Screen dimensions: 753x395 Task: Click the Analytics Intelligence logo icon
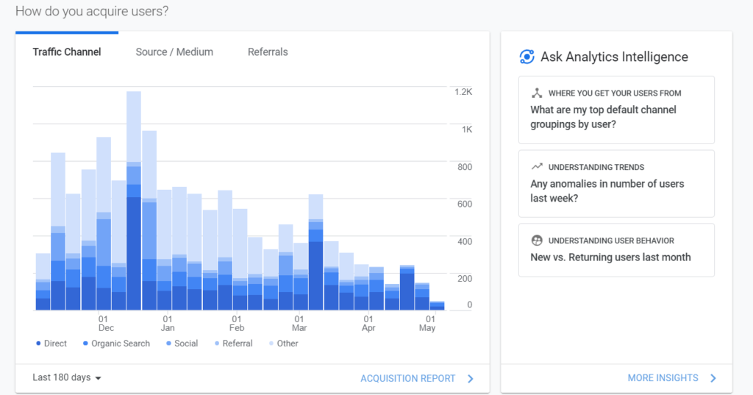[x=527, y=57]
